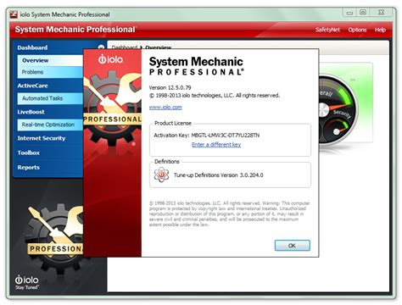This screenshot has width=402, height=305.
Task: Click the iolo logo in the About dialog
Action: click(x=110, y=59)
